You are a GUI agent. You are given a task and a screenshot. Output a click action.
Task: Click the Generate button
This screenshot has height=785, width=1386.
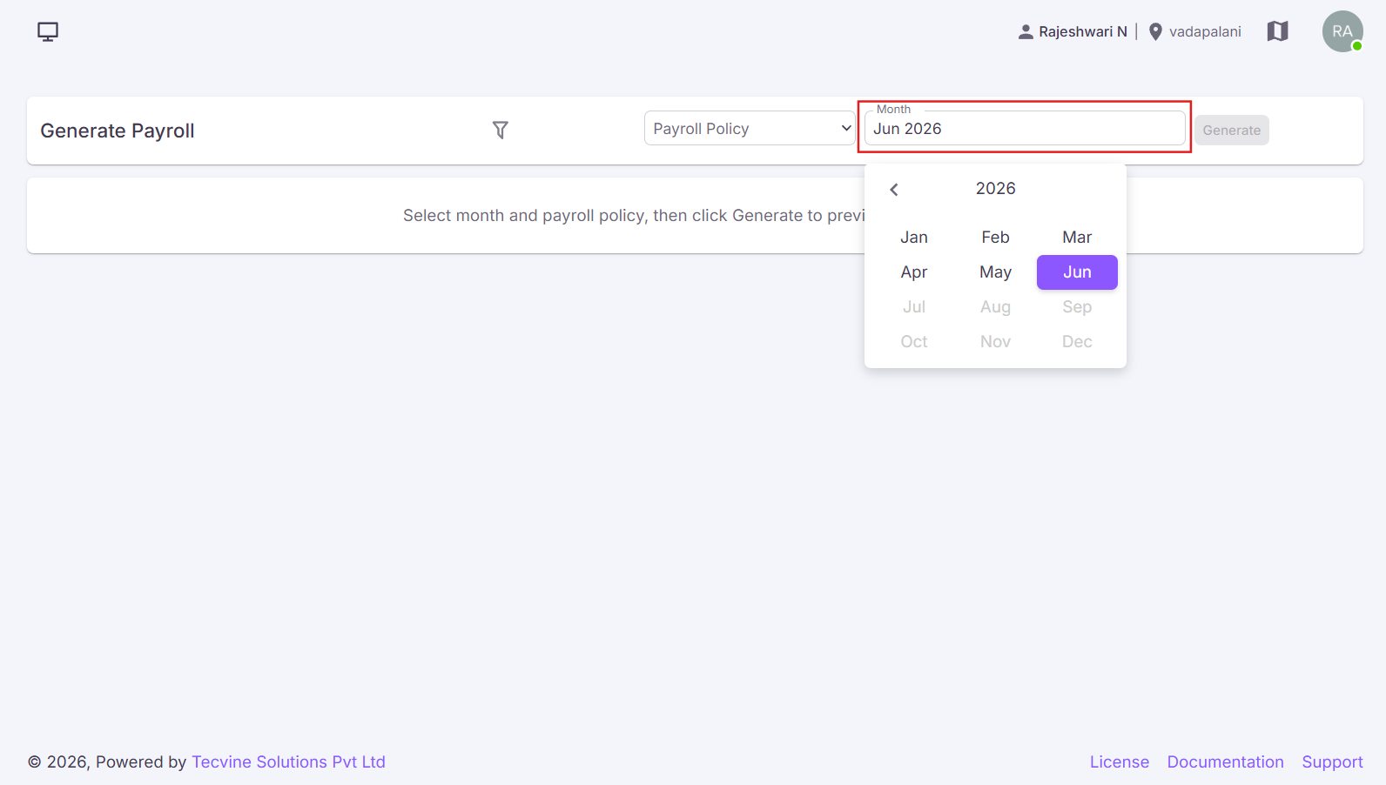pos(1231,130)
